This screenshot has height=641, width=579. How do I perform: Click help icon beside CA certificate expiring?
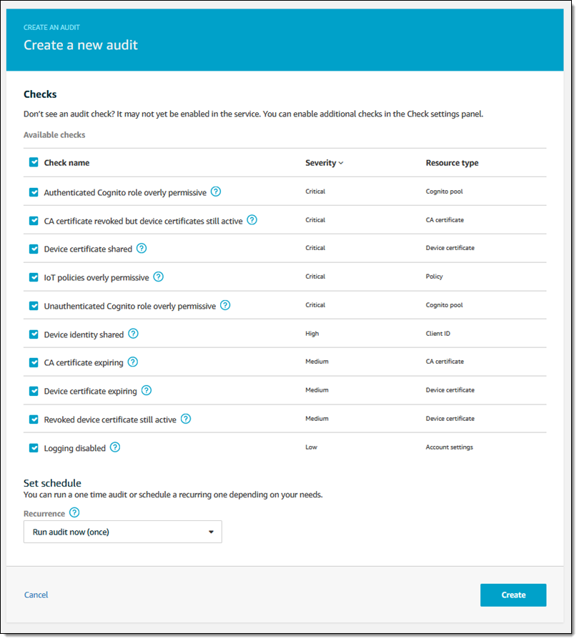(132, 362)
